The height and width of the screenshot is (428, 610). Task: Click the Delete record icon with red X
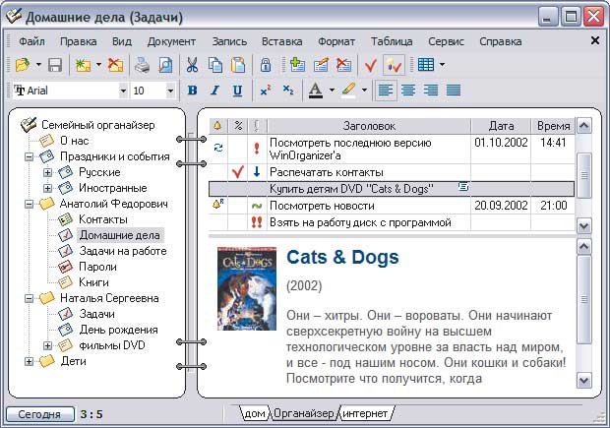click(343, 65)
